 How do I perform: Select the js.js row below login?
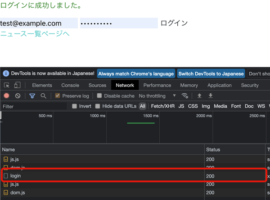click(x=134, y=184)
